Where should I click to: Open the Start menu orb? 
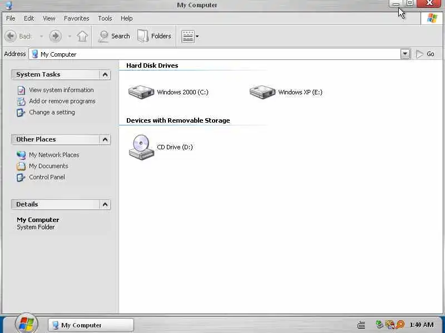[x=26, y=324]
